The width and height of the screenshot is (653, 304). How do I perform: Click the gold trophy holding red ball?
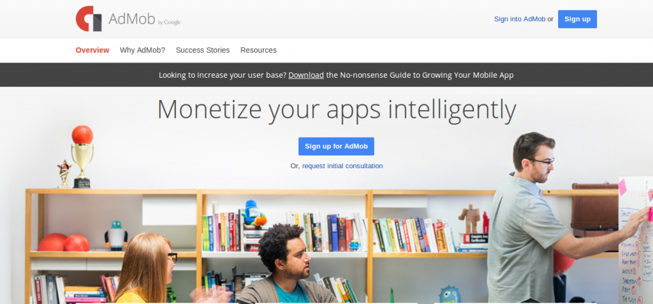click(82, 156)
